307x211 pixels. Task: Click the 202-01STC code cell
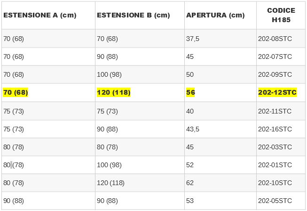click(x=275, y=165)
